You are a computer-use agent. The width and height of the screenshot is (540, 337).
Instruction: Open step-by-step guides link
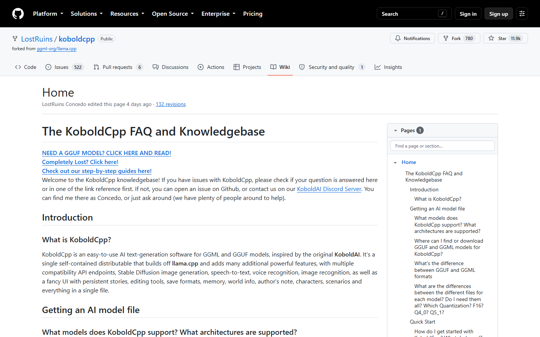click(x=97, y=171)
